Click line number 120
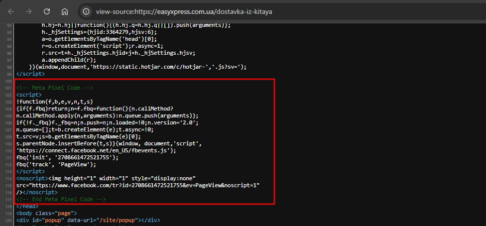The height and width of the screenshot is (226, 486). tap(8, 221)
